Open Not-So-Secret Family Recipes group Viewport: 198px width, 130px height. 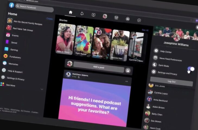25,22
